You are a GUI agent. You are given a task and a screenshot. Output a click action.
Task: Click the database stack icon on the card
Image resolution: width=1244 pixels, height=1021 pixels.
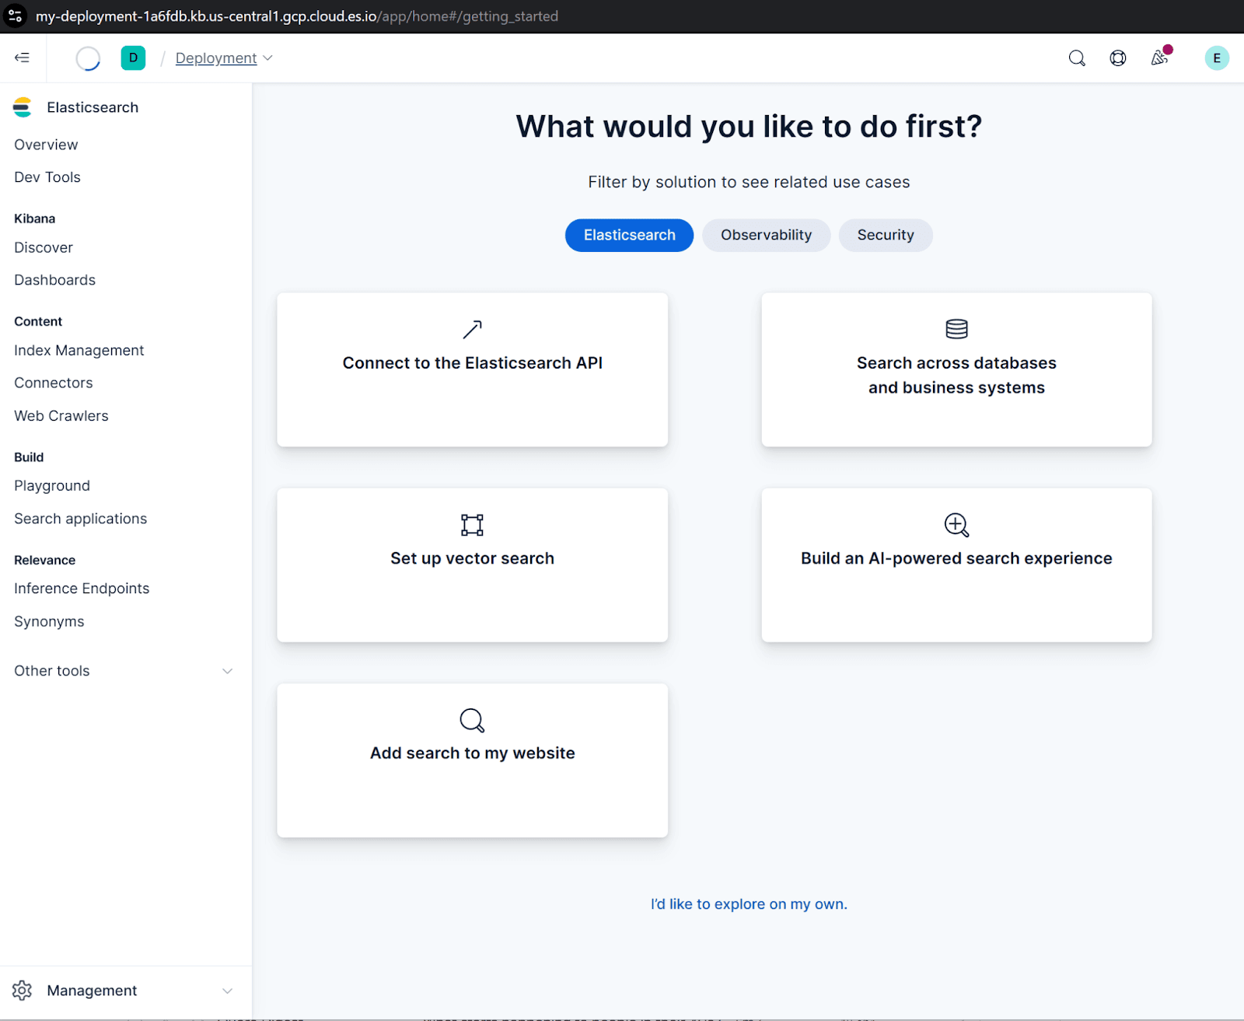click(956, 329)
